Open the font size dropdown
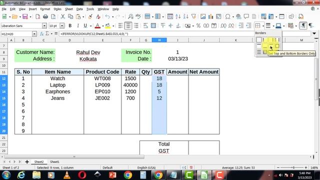 62,25
